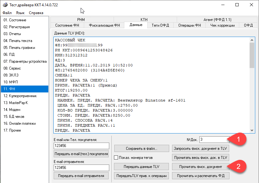The image size is (259, 183).
Task: Click the printer app icon in title bar
Action: (5, 5)
